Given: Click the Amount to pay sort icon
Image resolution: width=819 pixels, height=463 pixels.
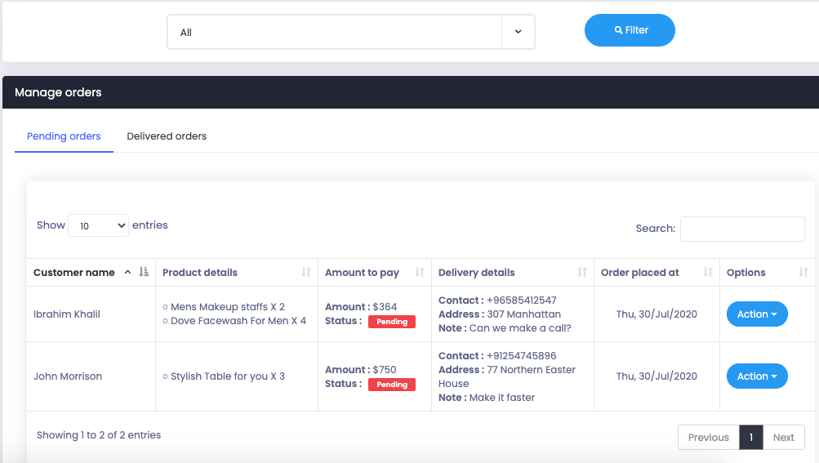Looking at the screenshot, I should click(420, 272).
